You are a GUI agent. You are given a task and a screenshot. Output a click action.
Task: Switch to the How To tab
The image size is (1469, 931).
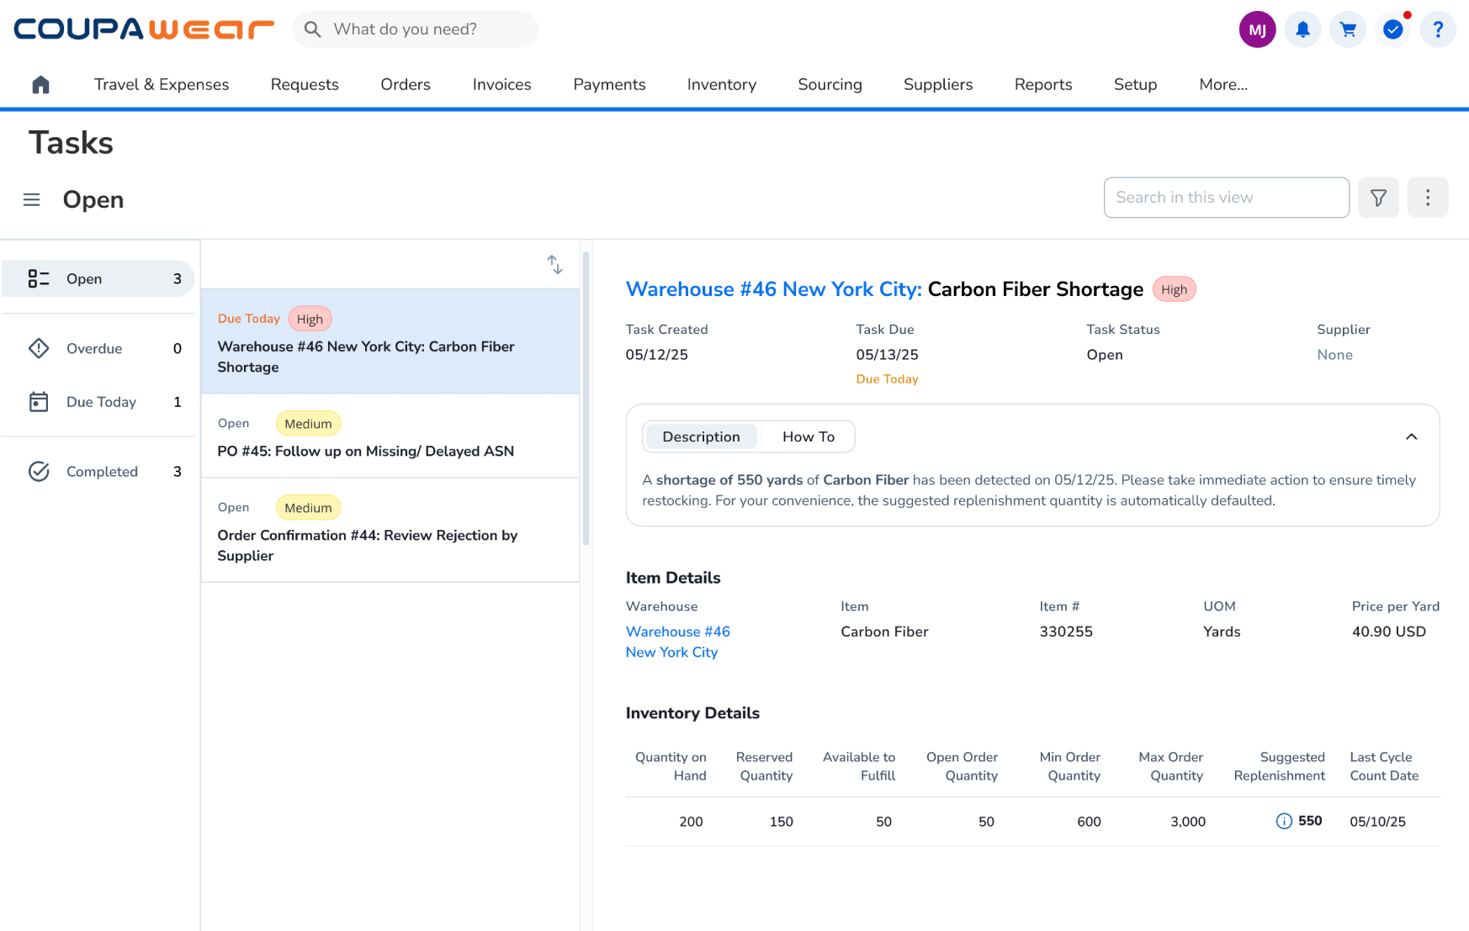tap(809, 436)
